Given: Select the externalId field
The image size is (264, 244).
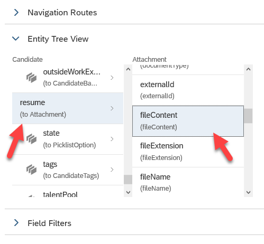Looking at the screenshot, I should (188, 90).
